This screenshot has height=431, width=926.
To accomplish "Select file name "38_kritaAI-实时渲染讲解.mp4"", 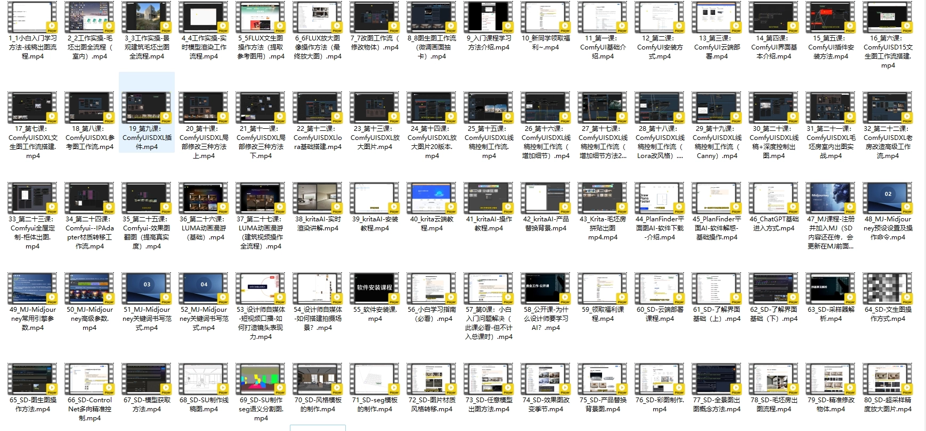I will tap(318, 223).
